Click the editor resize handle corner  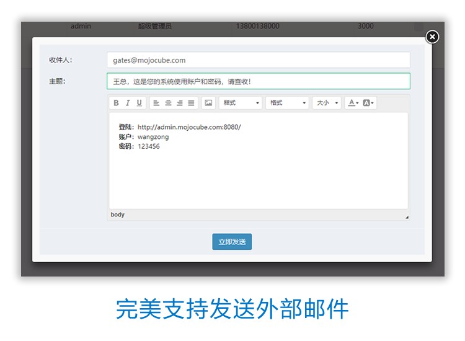click(x=407, y=217)
